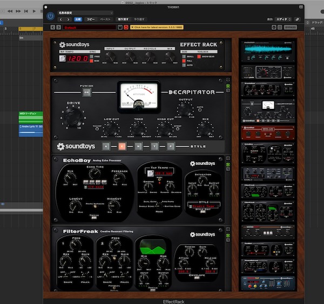Add PanMan plugin thumbnail
Image resolution: width=324 pixels, height=304 pixels.
268,249
